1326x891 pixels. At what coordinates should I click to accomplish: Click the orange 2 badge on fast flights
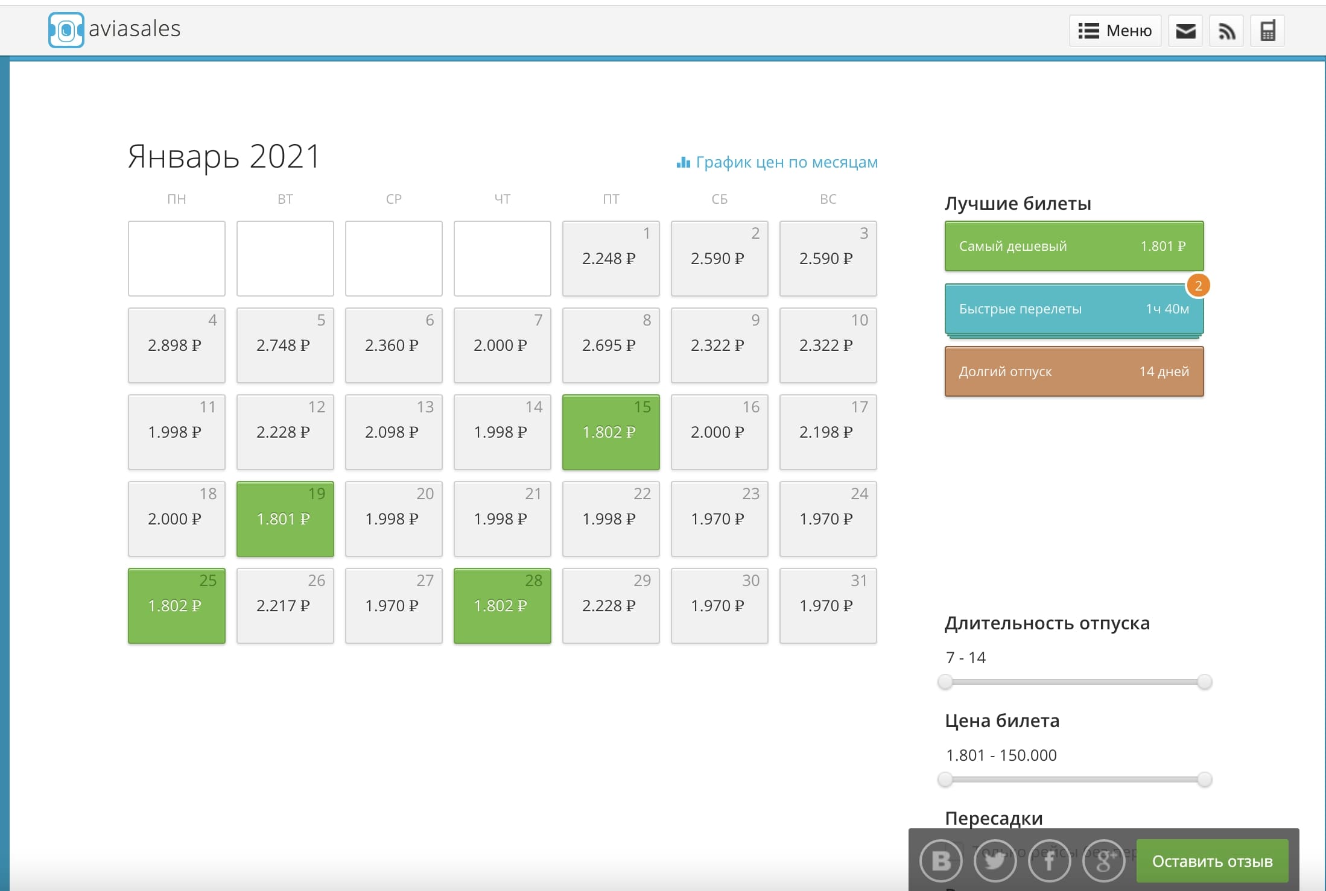(x=1198, y=286)
